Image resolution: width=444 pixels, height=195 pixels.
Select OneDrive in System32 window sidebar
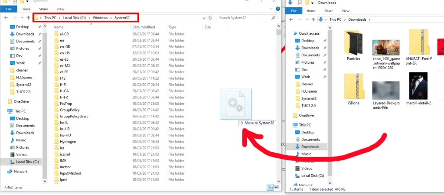pos(21,101)
